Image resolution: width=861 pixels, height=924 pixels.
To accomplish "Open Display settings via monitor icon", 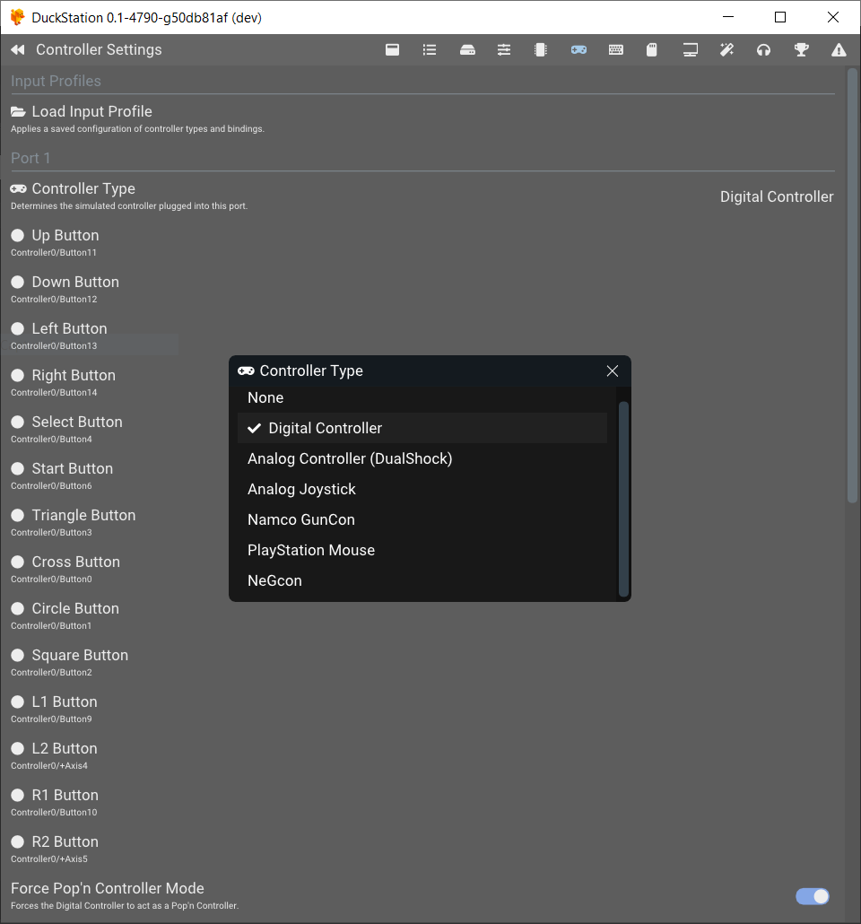I will pos(690,50).
